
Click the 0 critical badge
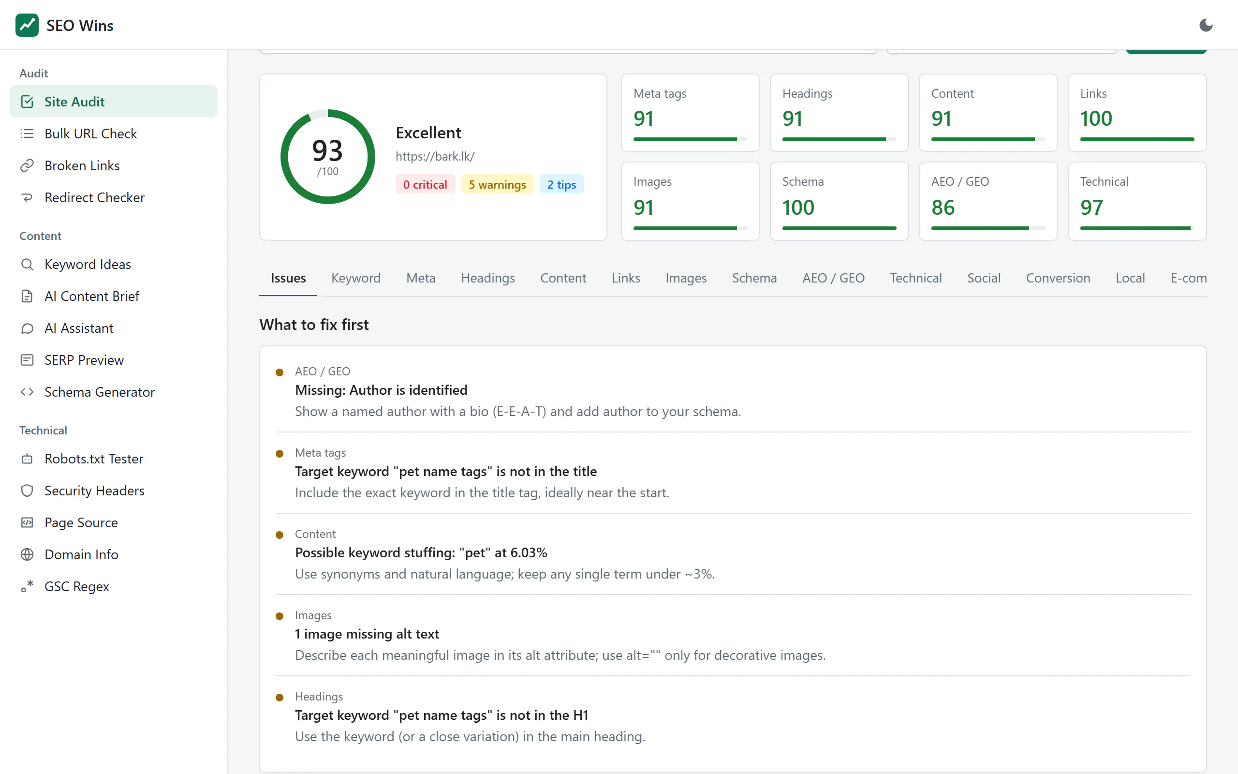point(425,184)
